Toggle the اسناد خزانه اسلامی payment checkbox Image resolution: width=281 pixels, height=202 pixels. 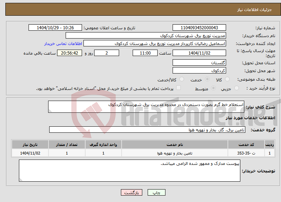178,87
